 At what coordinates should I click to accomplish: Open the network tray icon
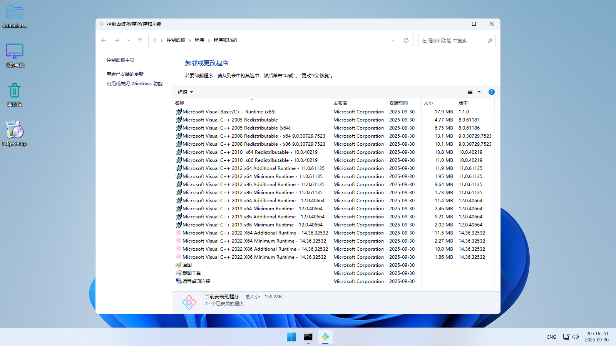[x=566, y=337]
